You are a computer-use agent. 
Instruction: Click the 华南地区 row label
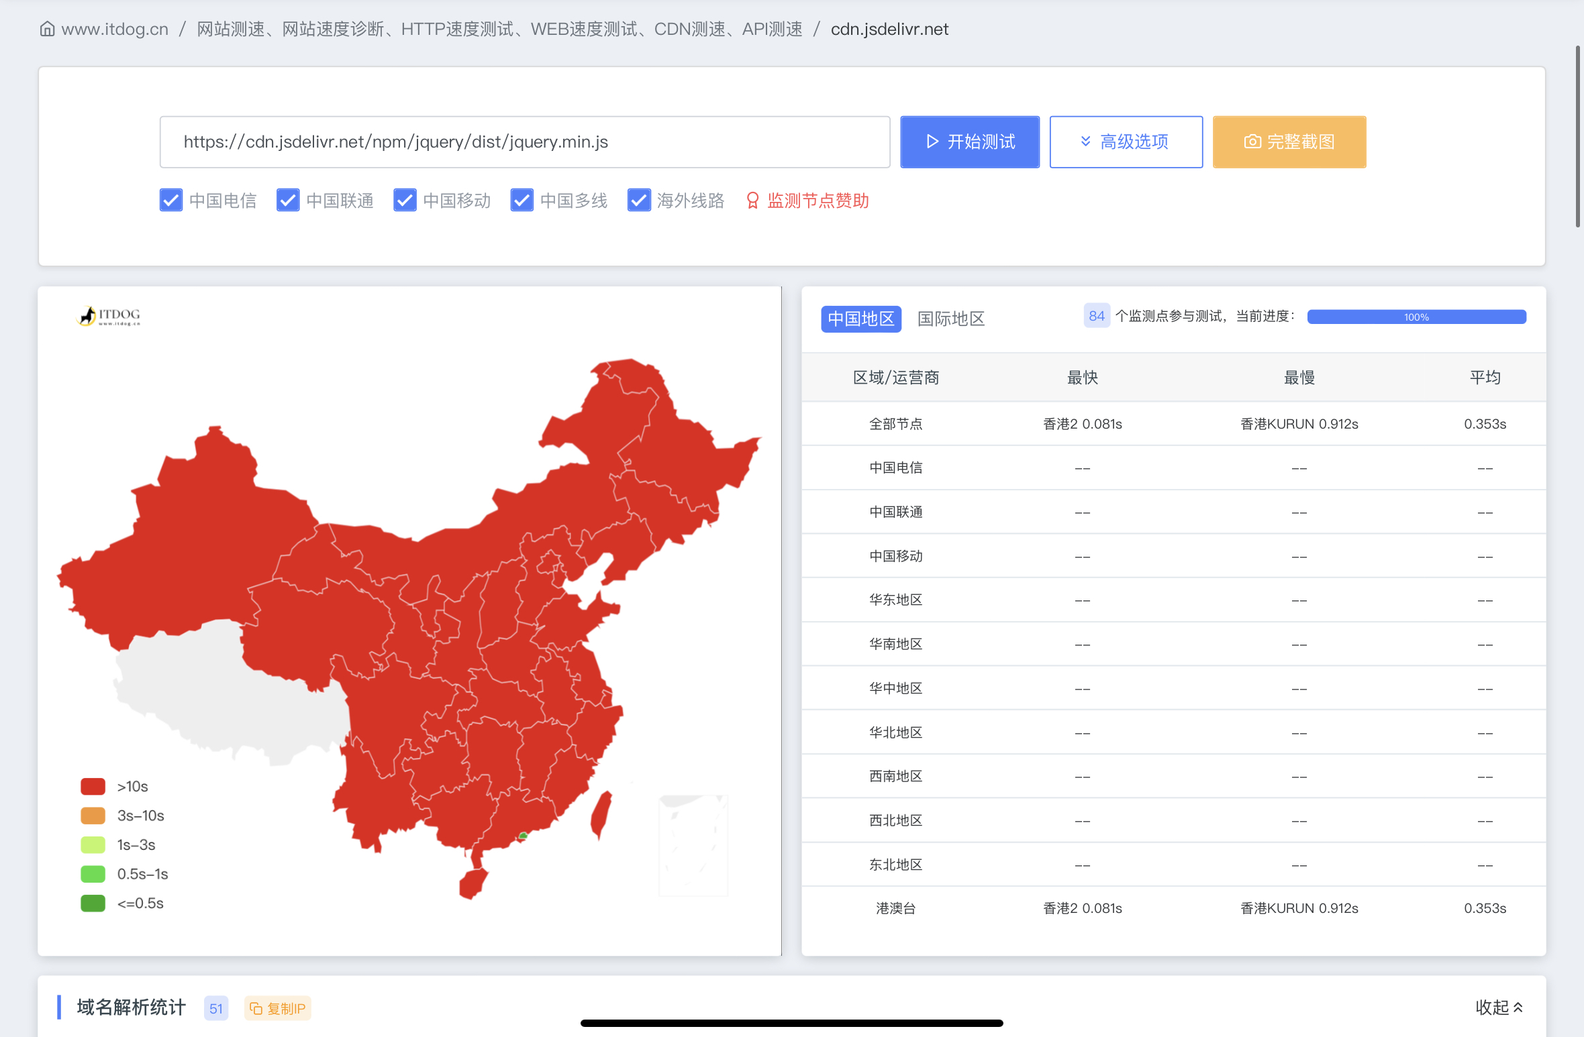coord(895,644)
